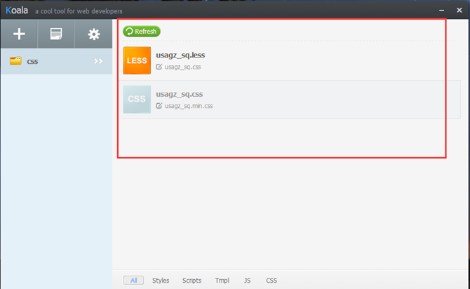
Task: Switch to the Tmpl filter tab
Action: (x=222, y=281)
